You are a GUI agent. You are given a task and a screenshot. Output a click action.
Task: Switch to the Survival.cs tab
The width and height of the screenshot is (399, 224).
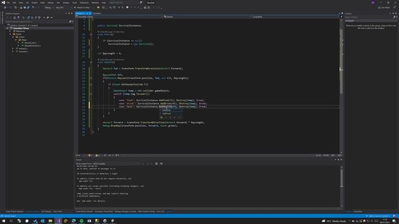tap(97, 13)
